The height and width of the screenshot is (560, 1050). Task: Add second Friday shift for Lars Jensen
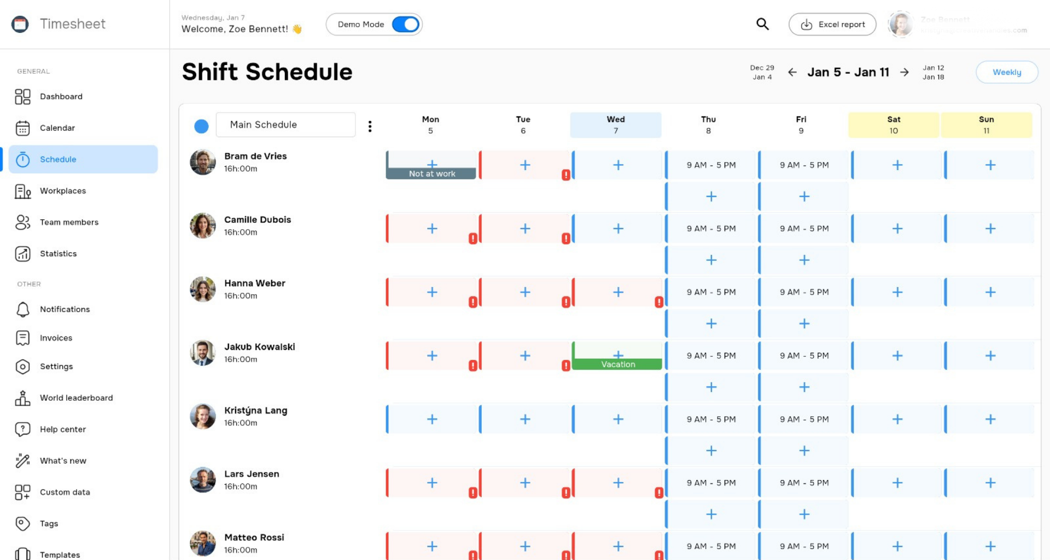(x=804, y=515)
